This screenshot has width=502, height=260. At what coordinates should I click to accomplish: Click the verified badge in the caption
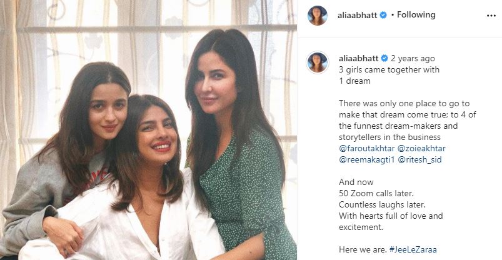pyautogui.click(x=384, y=58)
